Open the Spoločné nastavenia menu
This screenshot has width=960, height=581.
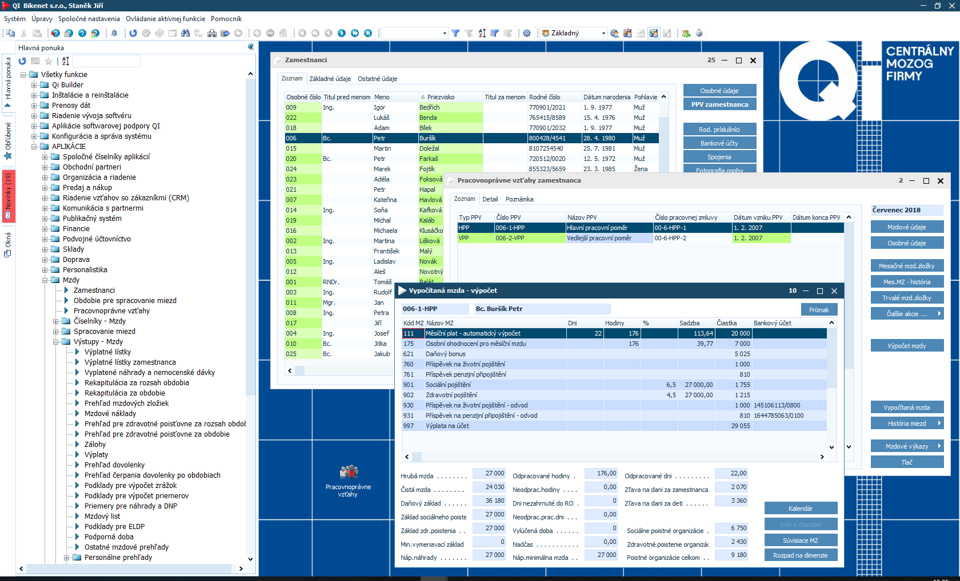(89, 19)
